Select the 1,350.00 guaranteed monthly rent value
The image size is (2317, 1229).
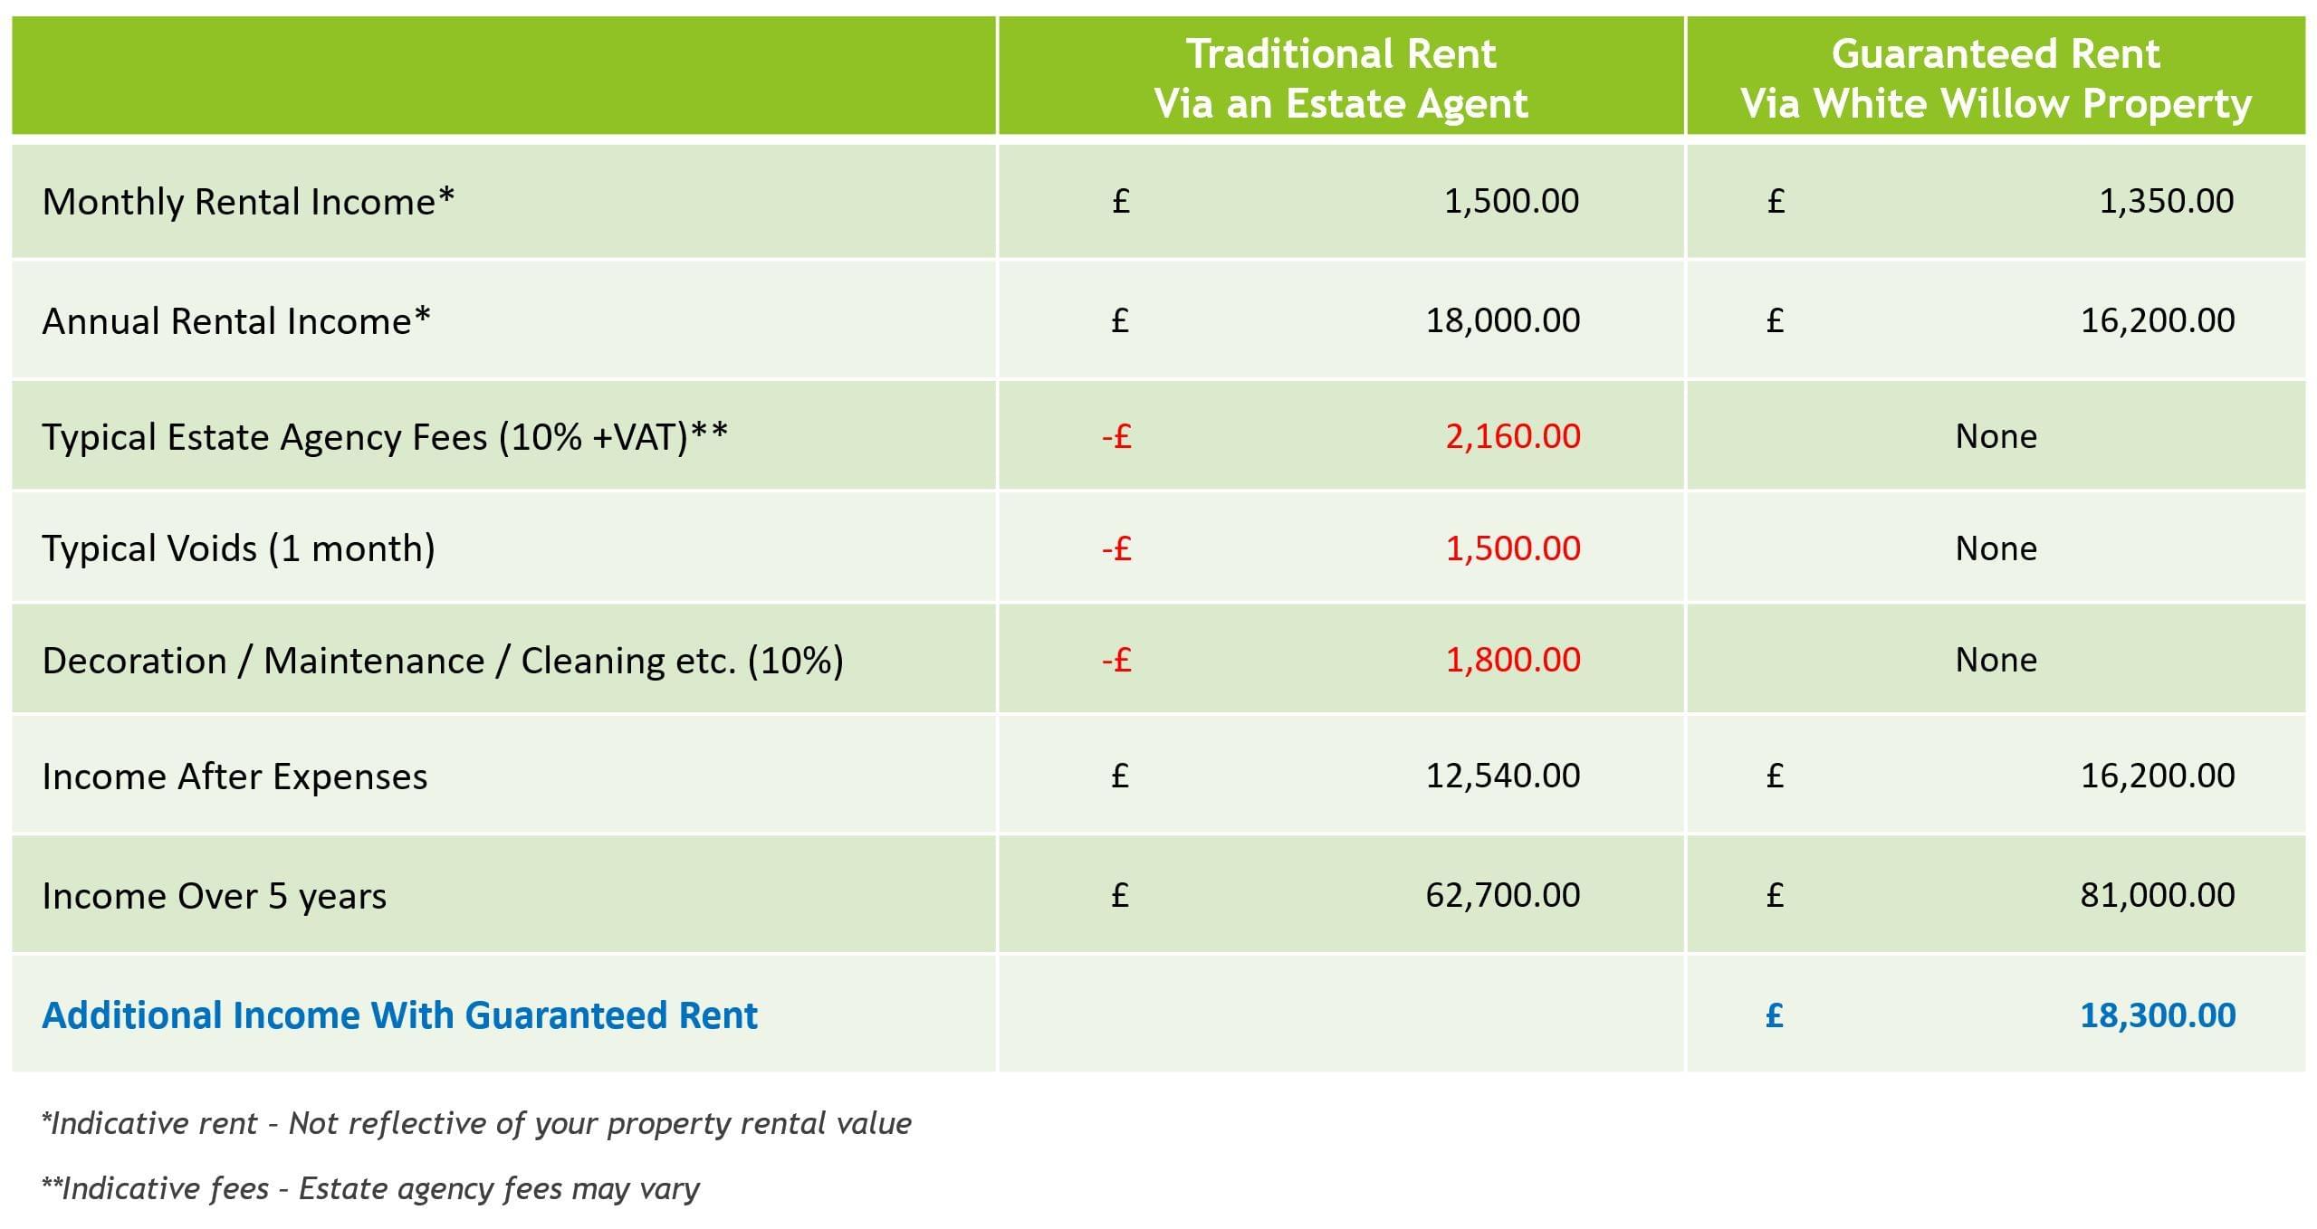pyautogui.click(x=2166, y=201)
